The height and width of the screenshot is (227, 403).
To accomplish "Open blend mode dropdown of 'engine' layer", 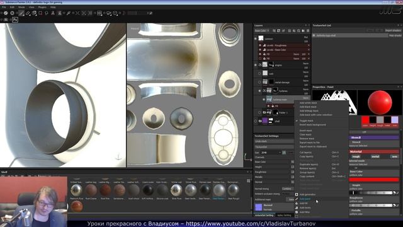I will tap(305, 63).
